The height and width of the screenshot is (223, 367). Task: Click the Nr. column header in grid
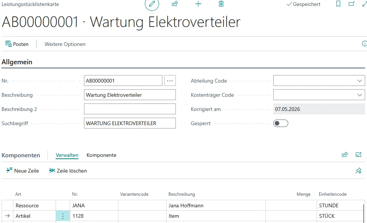(75, 194)
